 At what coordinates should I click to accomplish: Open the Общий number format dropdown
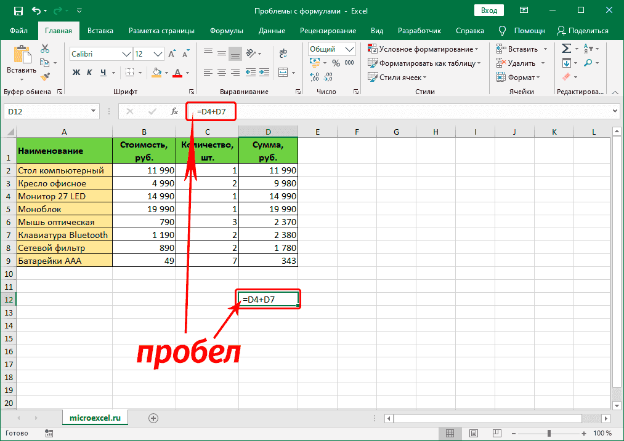tap(331, 49)
